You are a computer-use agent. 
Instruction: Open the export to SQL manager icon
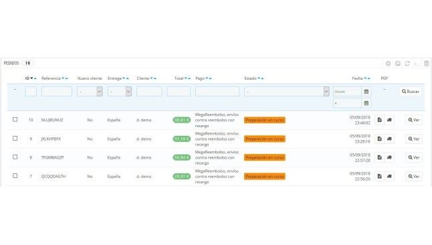(426, 64)
